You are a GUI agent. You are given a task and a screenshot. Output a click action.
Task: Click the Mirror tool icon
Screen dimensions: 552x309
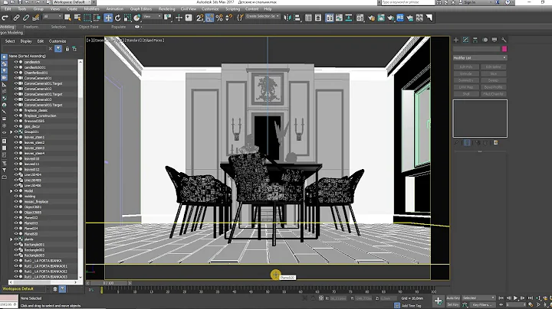click(287, 18)
